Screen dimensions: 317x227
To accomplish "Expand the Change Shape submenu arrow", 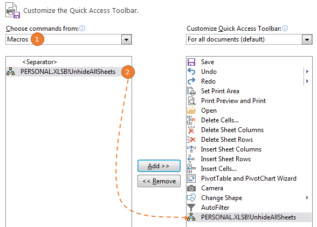I will [x=307, y=198].
